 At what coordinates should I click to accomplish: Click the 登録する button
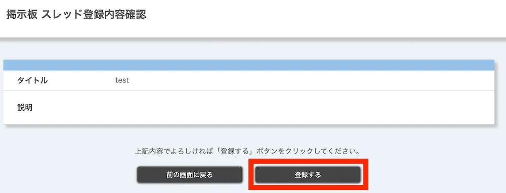point(308,175)
